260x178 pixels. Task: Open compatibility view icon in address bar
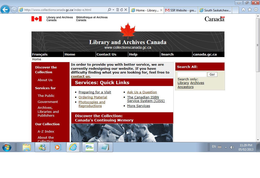pyautogui.click(x=118, y=10)
